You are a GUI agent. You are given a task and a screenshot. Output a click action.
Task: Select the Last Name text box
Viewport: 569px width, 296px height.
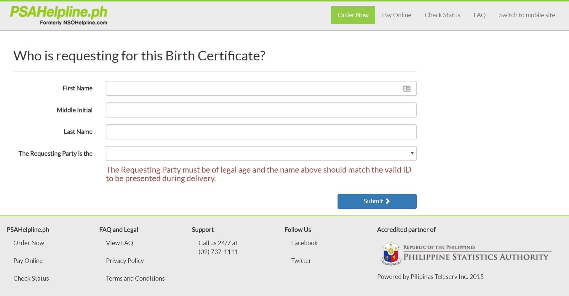(261, 132)
